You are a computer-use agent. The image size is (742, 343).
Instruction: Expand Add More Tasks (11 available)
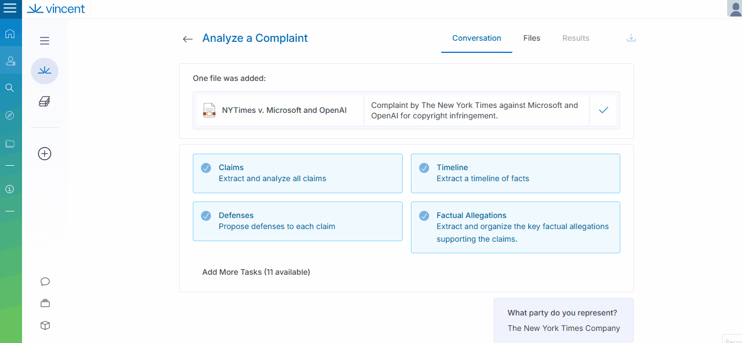[x=256, y=272]
